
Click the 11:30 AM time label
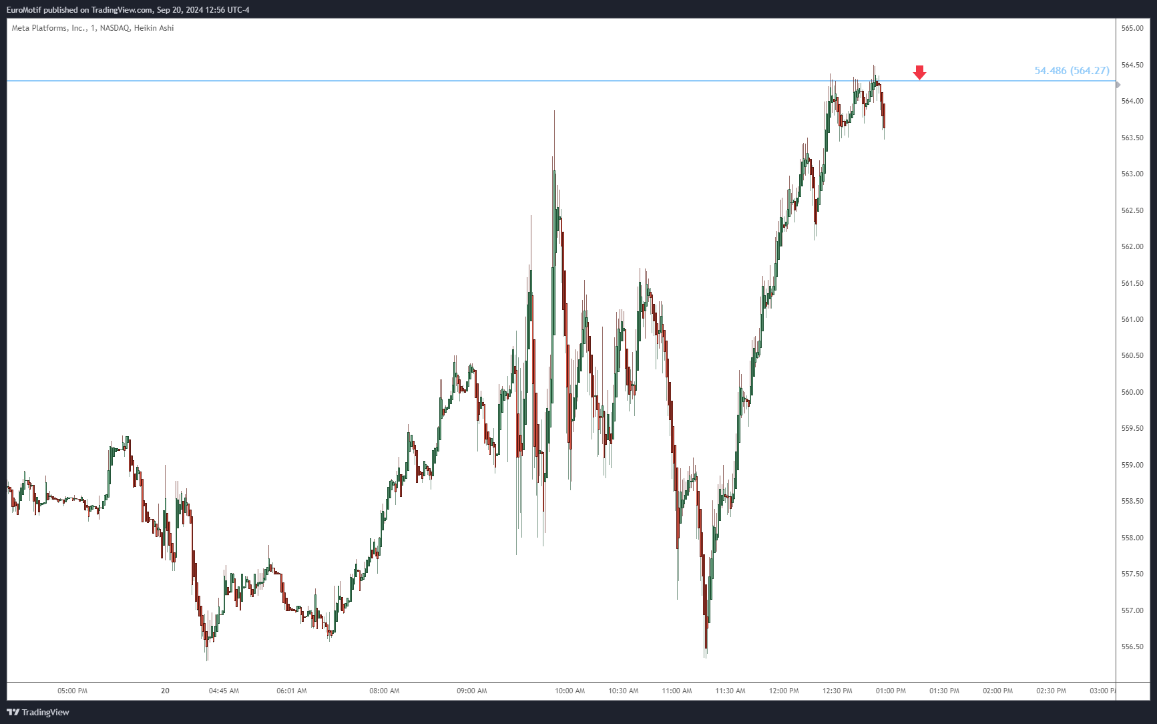coord(730,691)
